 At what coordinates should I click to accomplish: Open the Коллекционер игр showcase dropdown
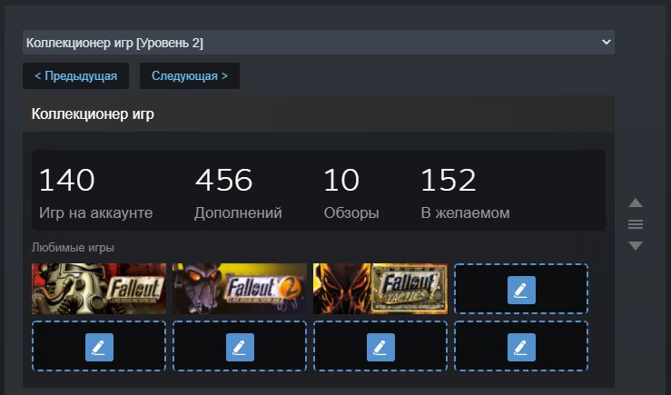pyautogui.click(x=319, y=43)
